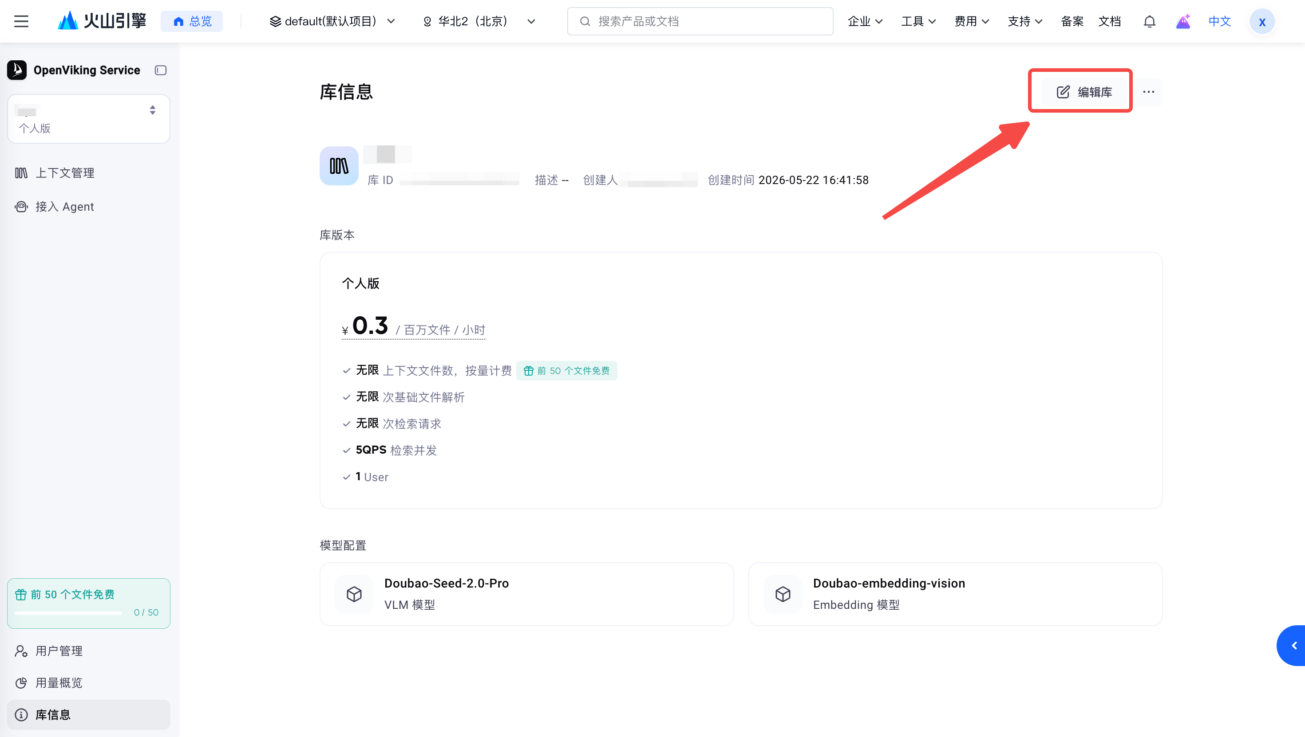
Task: Open the Doubao-embedding-vision model card
Action: [955, 594]
